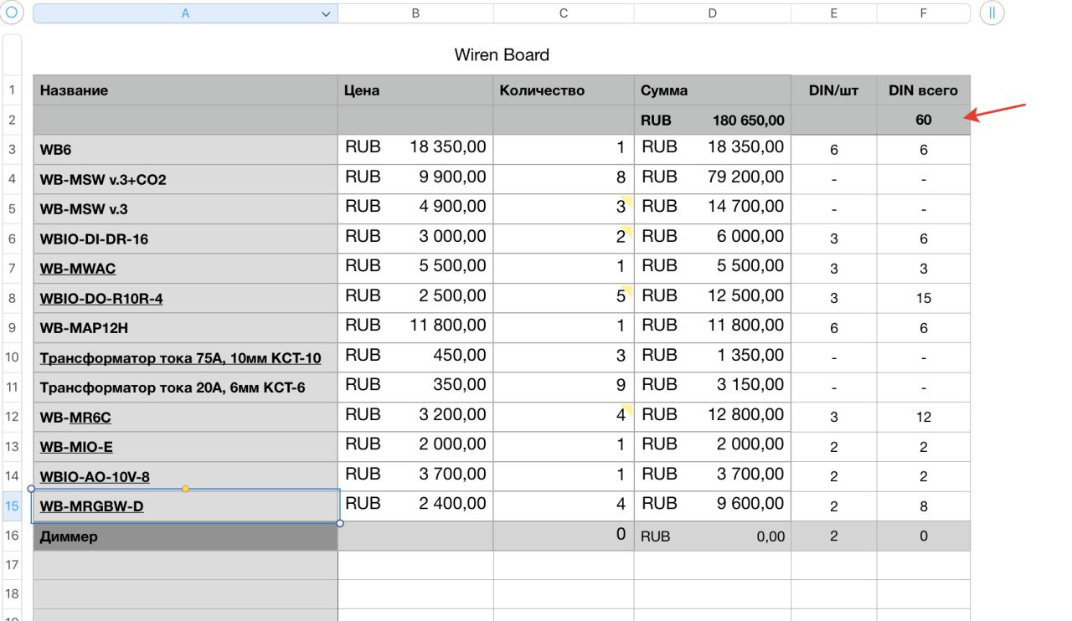1072x621 pixels.
Task: Select the WB-MRGBW-D cell
Action: (186, 506)
